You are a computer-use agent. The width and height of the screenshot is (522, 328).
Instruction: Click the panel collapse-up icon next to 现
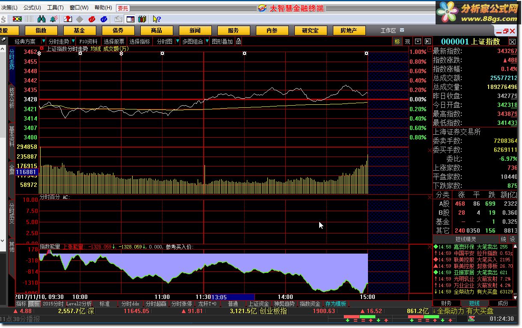tap(418, 41)
